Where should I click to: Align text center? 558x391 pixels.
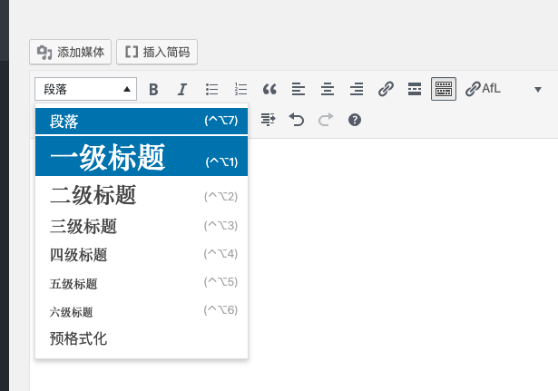click(328, 89)
